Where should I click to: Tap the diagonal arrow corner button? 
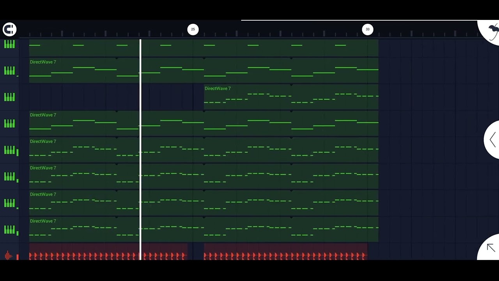[x=490, y=248]
